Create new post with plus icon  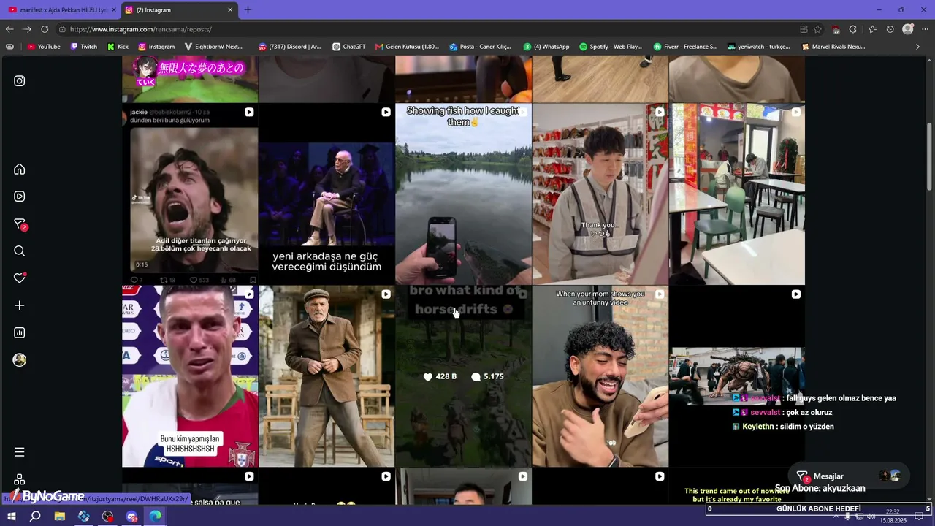(x=20, y=305)
